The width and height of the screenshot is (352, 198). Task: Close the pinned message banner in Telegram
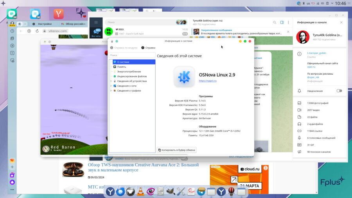click(288, 32)
